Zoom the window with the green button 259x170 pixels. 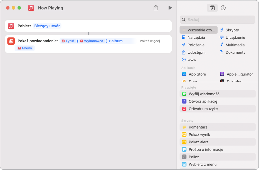pos(19,8)
